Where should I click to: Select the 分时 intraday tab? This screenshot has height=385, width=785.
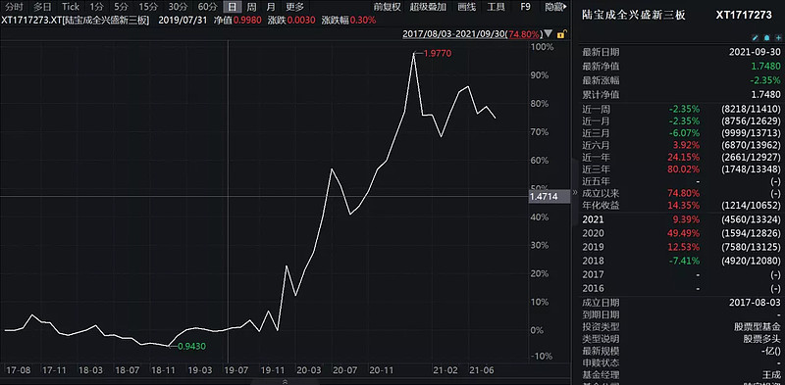tap(14, 7)
